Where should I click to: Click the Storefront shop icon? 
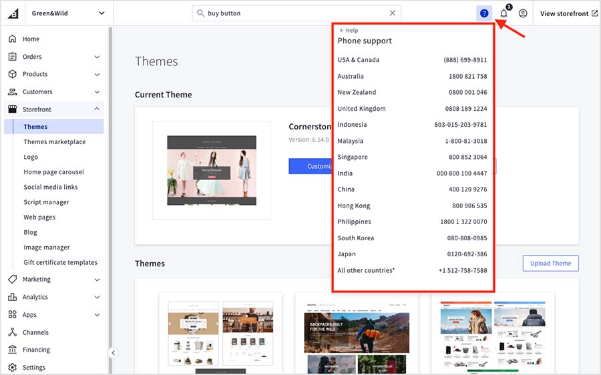click(x=13, y=109)
